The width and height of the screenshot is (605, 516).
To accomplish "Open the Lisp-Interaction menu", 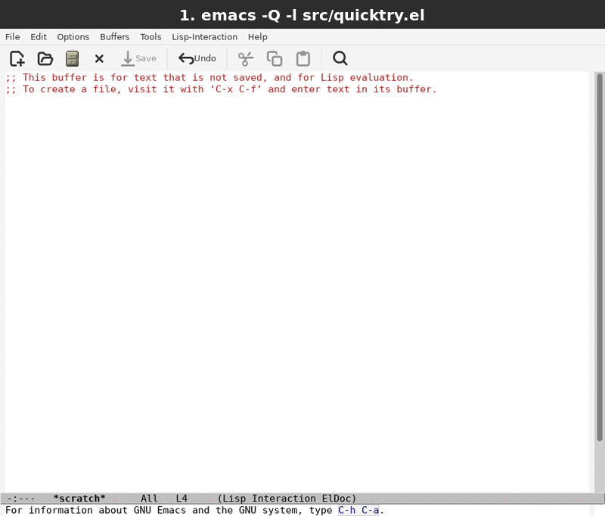I will [x=204, y=37].
